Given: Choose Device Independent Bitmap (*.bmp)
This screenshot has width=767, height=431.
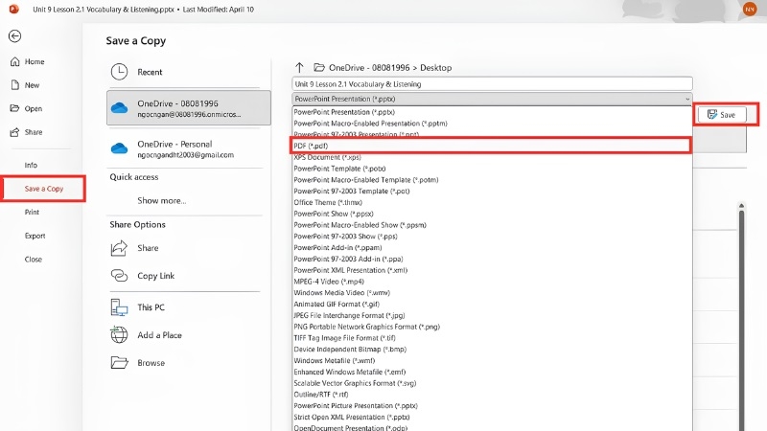Looking at the screenshot, I should point(492,349).
